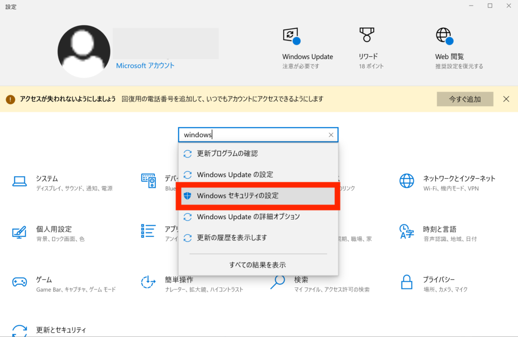Click the 場所、カメラ、マイク description

click(x=445, y=289)
